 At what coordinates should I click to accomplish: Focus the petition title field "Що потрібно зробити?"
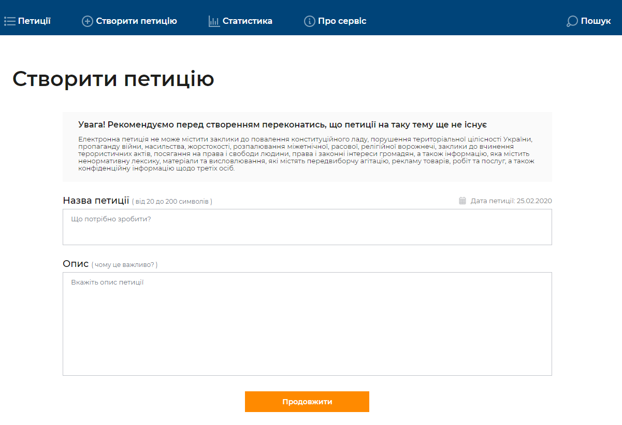click(x=307, y=227)
